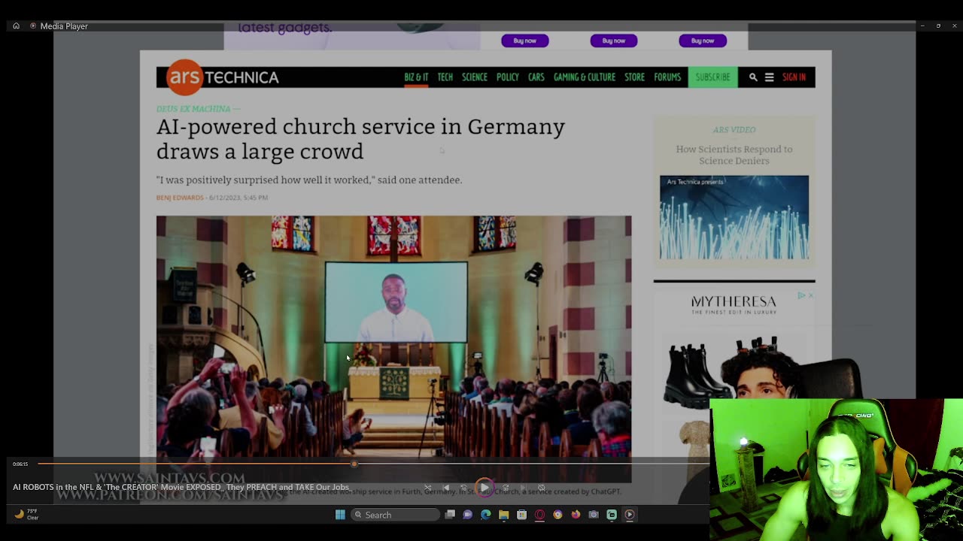Click the MYTHERESA ad banner
This screenshot has height=541, width=963.
coord(734,304)
